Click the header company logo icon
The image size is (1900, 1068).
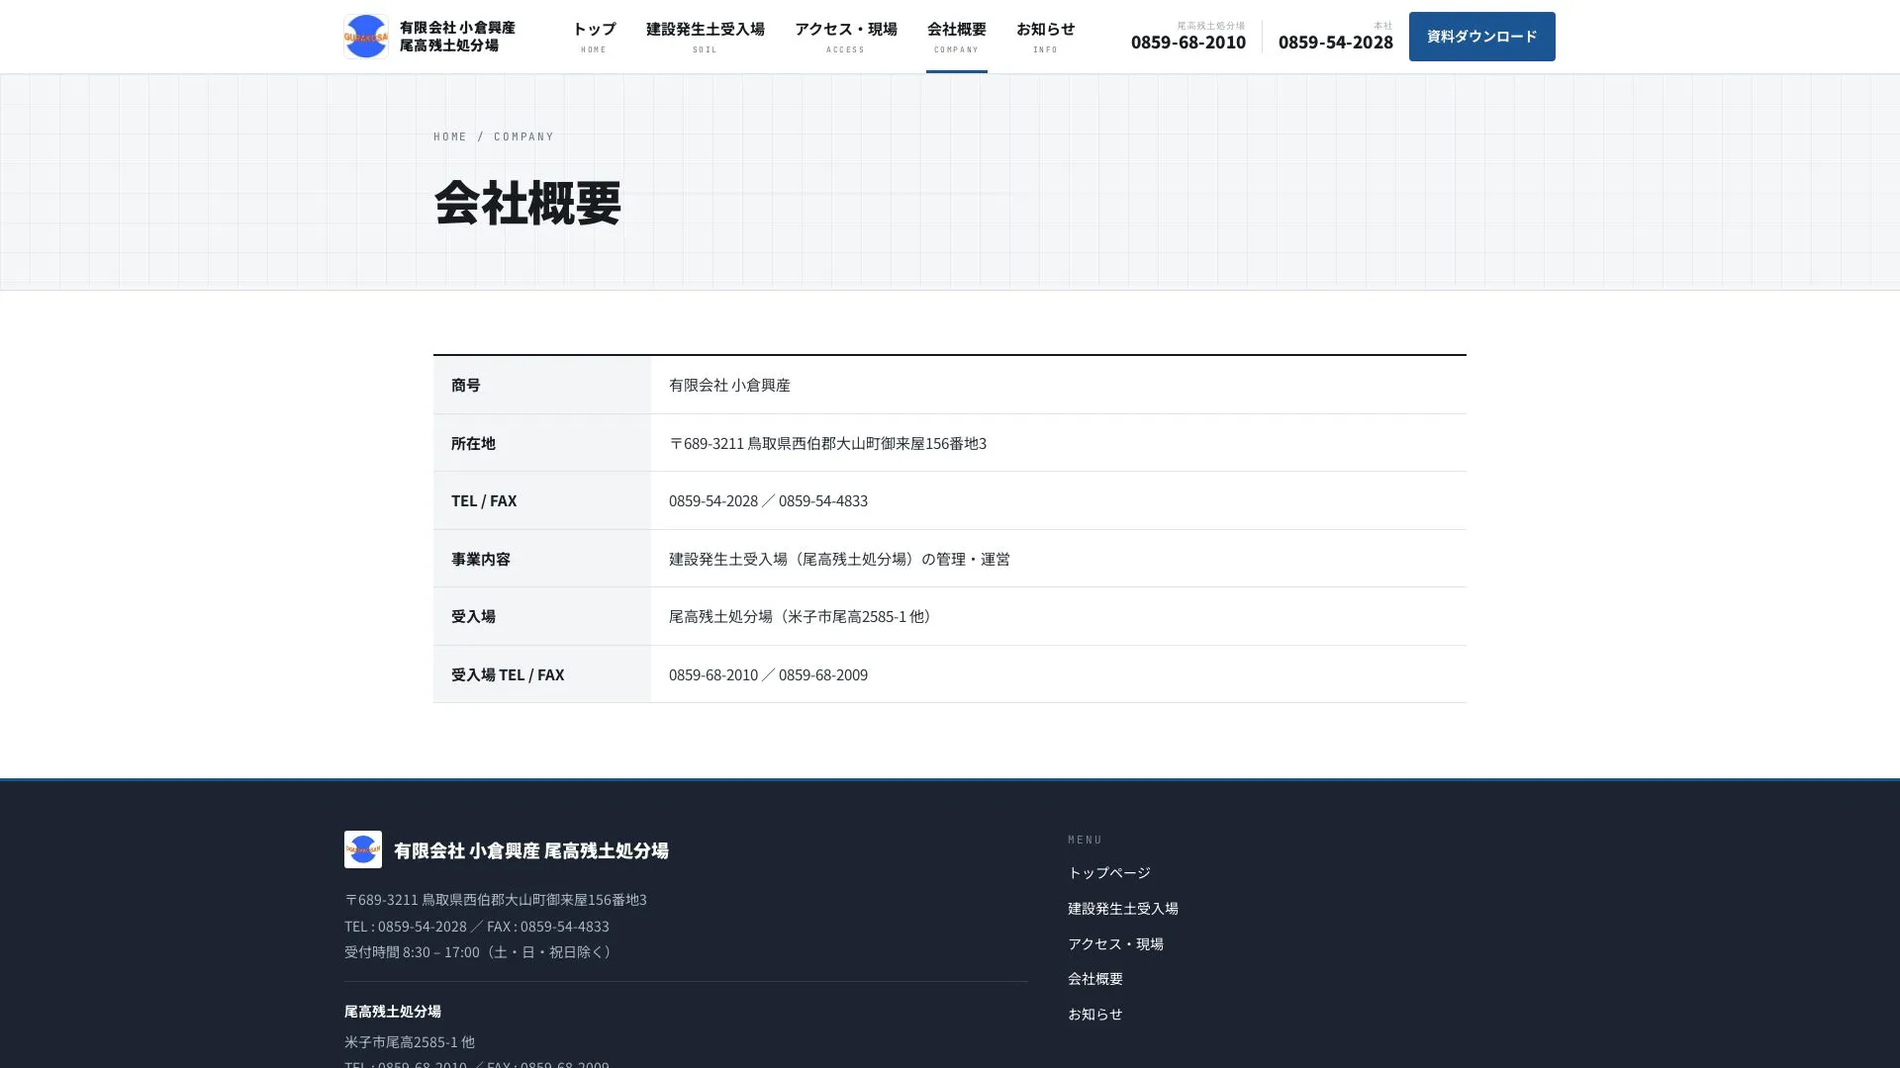(x=366, y=37)
